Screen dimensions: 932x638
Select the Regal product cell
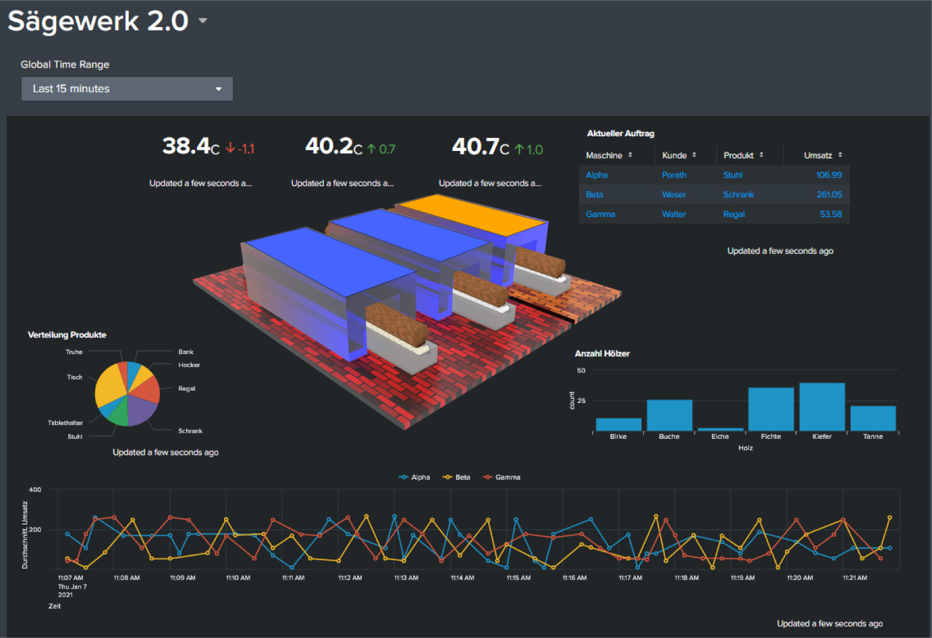[733, 214]
